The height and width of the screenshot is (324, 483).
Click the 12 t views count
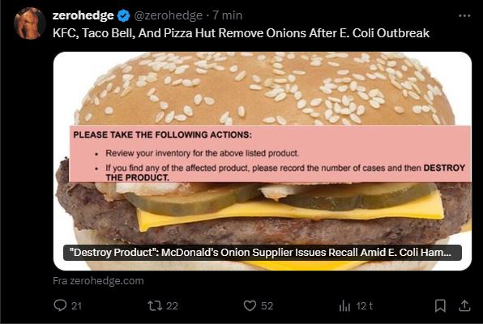(x=365, y=306)
